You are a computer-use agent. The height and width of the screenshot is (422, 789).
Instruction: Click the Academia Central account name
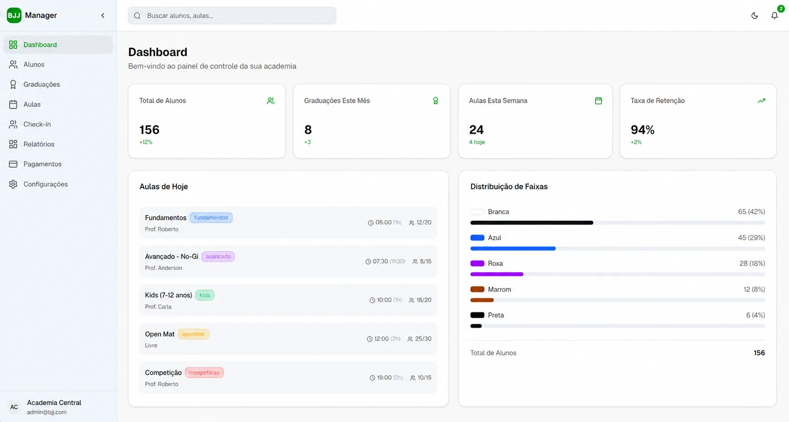click(54, 403)
